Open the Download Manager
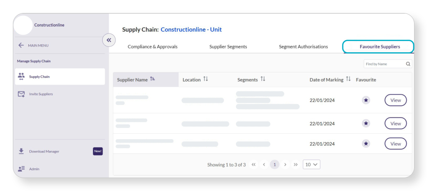427x191 pixels. (x=44, y=151)
